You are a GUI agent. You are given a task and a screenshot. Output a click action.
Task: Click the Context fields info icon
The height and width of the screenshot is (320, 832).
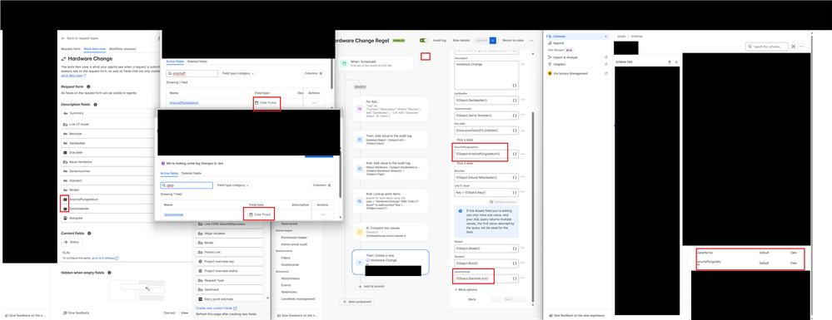[x=88, y=233]
